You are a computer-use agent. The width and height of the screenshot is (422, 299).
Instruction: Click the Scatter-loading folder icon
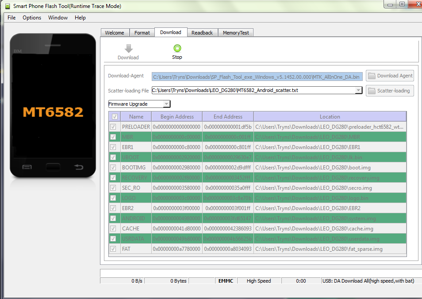372,91
